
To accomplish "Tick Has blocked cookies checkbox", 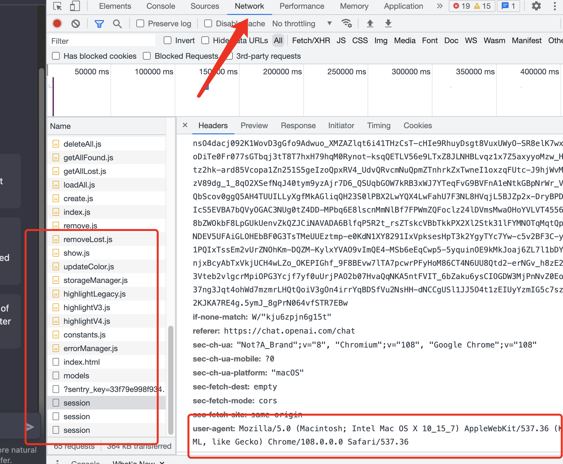I will pos(56,56).
